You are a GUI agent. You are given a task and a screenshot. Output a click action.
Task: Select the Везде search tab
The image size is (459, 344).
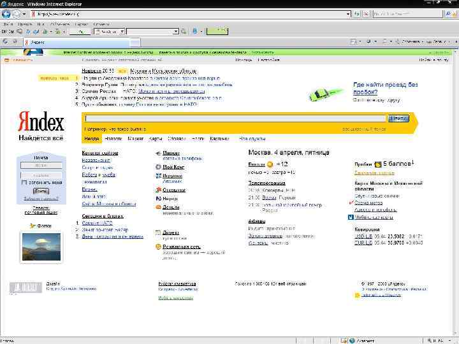(92, 139)
